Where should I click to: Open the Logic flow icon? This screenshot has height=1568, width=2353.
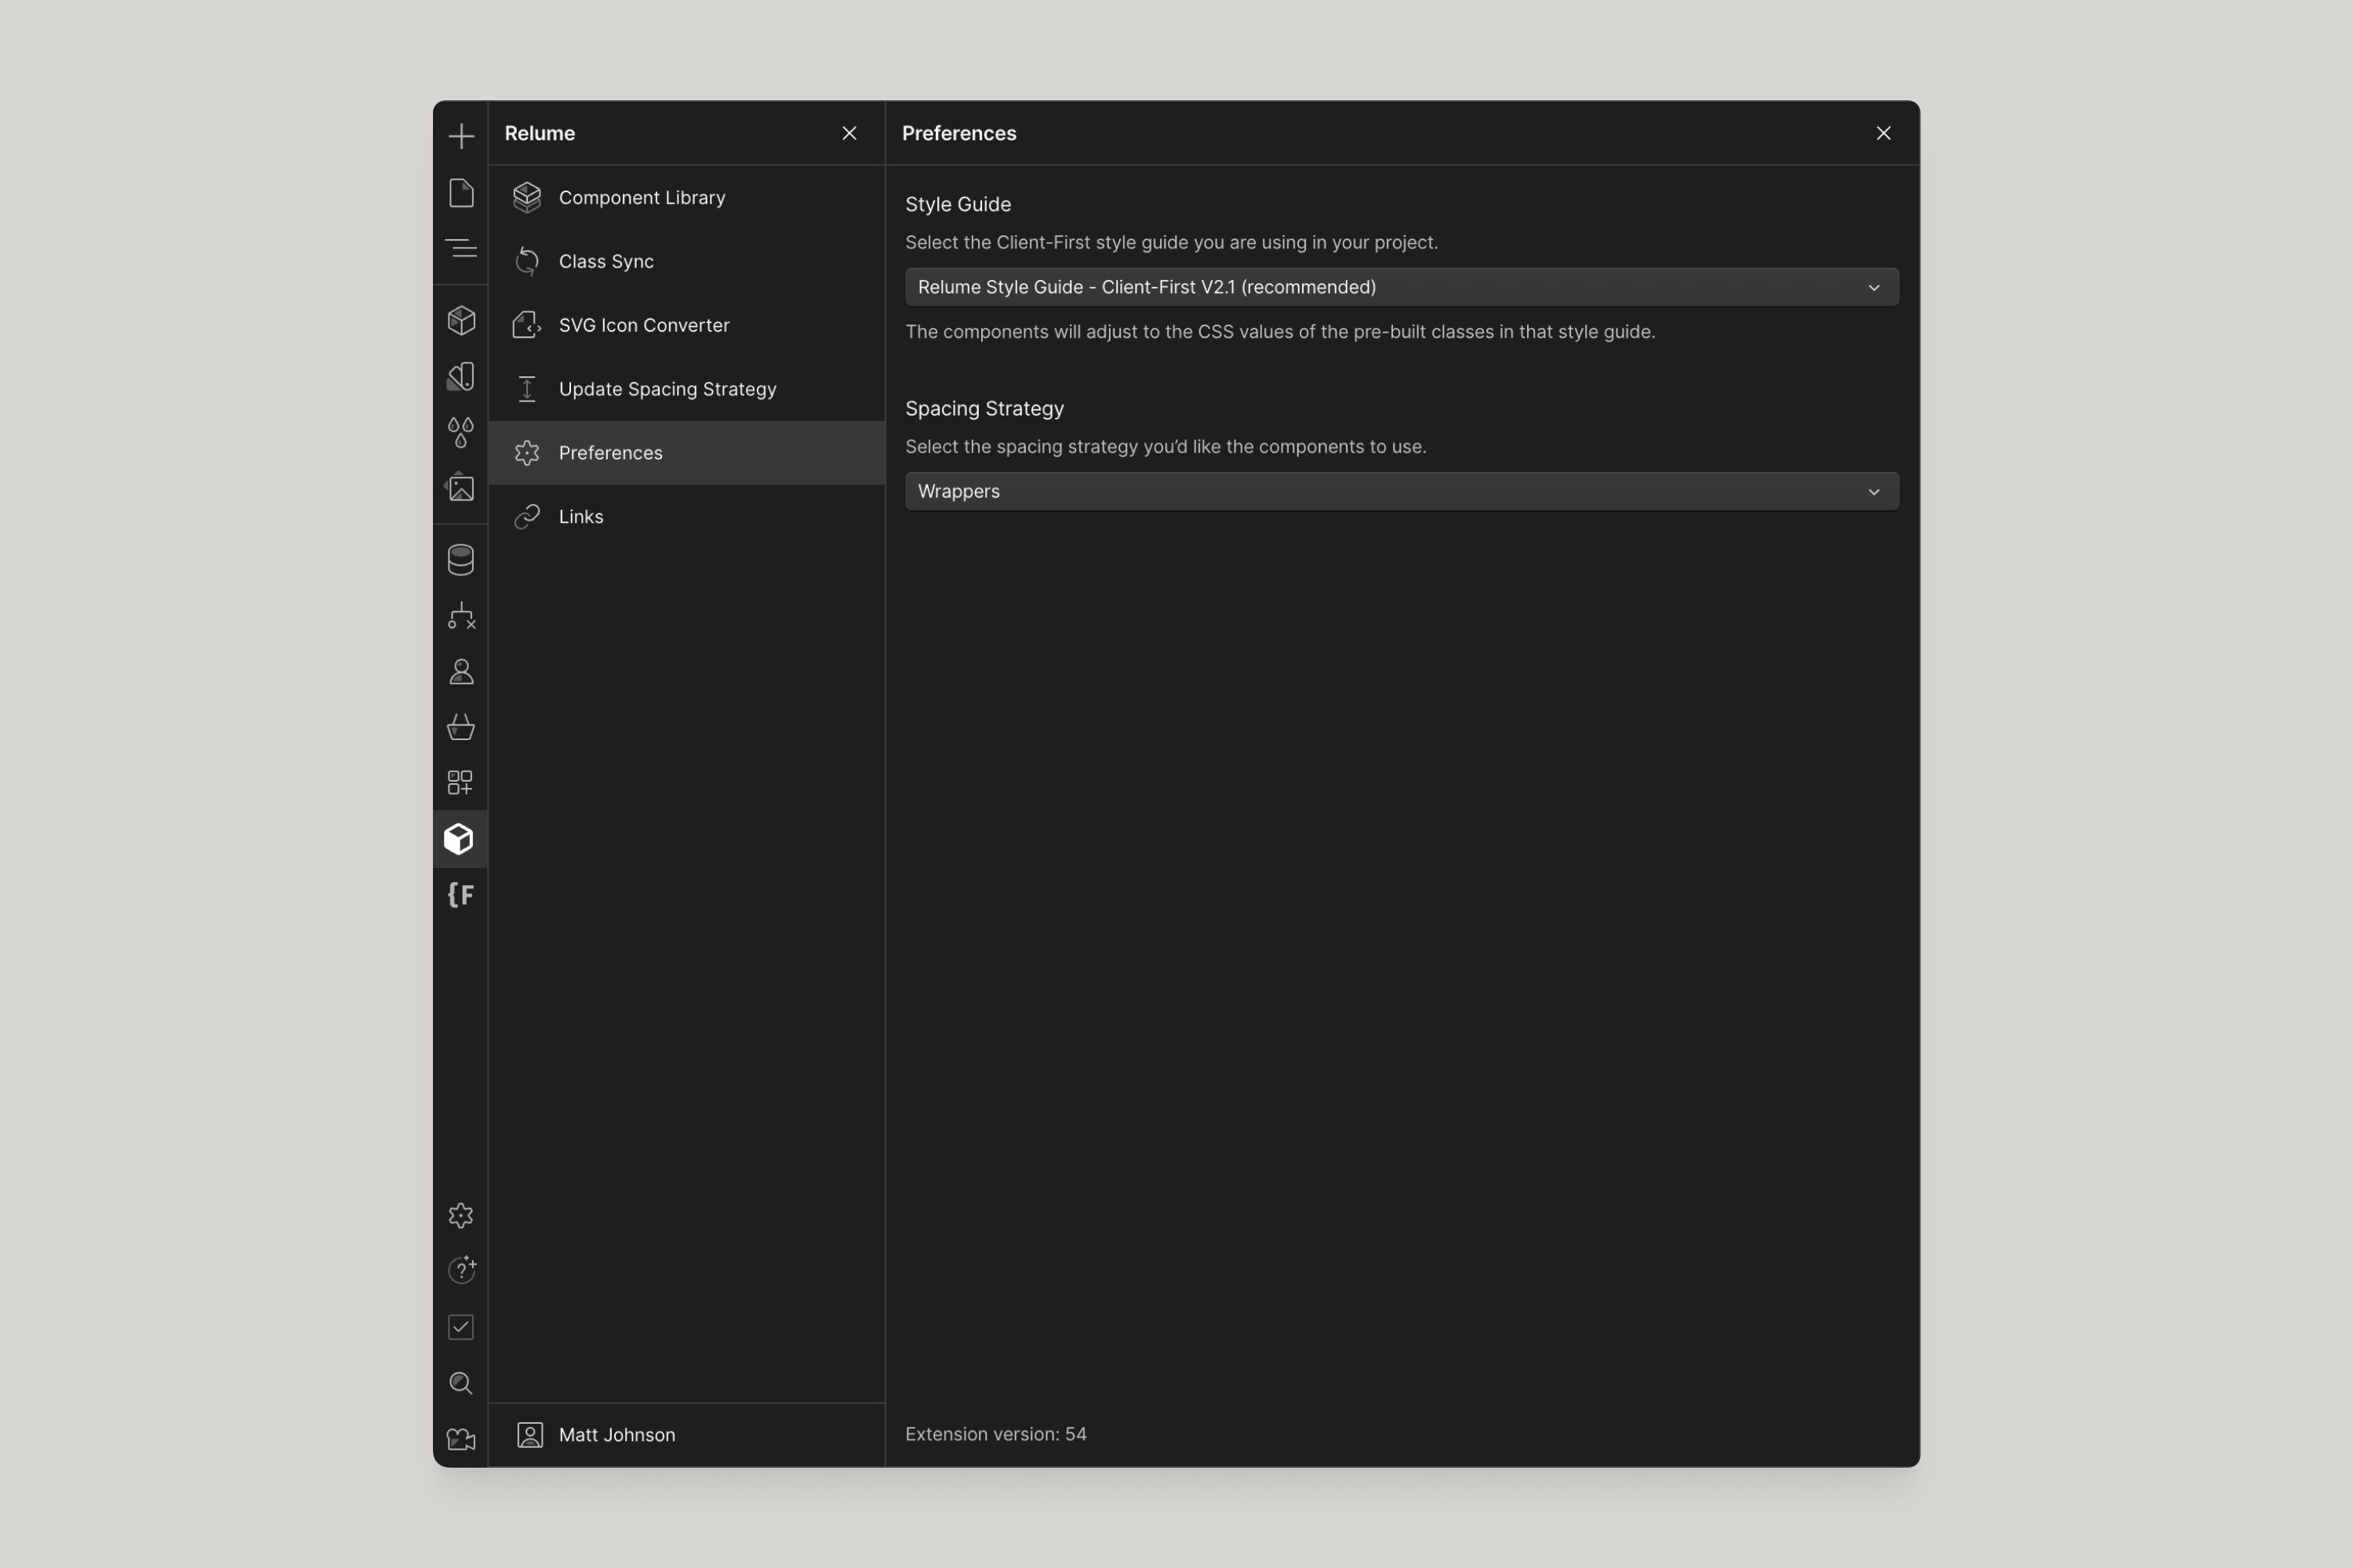(461, 616)
